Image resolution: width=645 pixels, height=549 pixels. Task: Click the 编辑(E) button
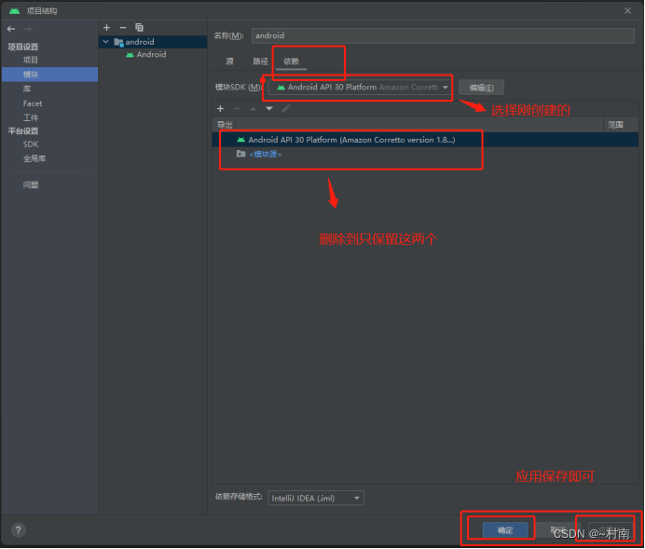point(481,88)
